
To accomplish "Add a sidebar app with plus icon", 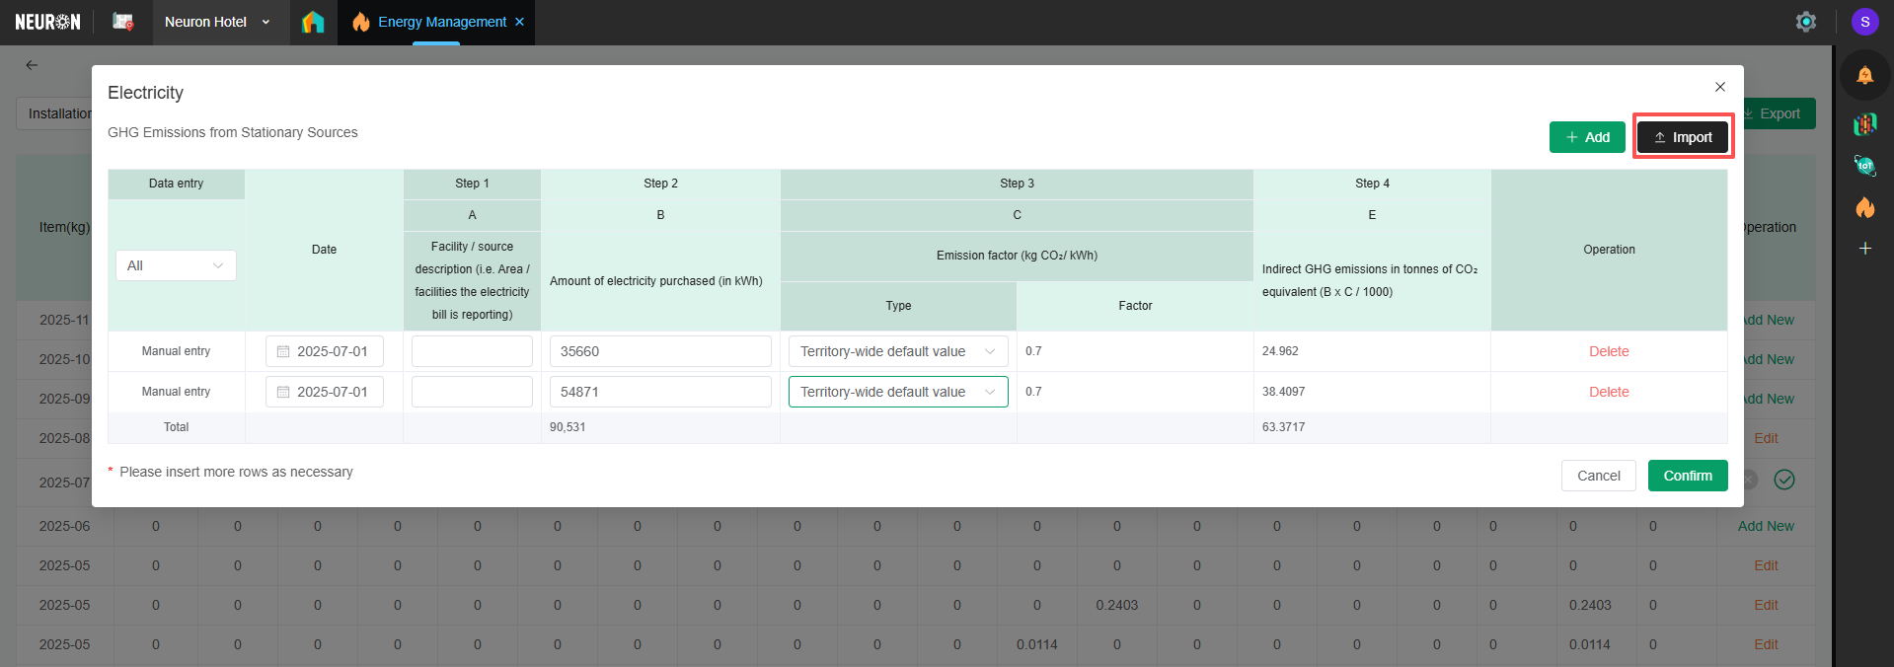I will pyautogui.click(x=1864, y=249).
